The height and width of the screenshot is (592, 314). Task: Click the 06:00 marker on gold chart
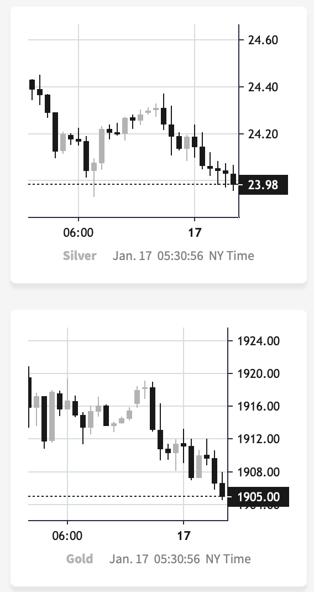[67, 536]
